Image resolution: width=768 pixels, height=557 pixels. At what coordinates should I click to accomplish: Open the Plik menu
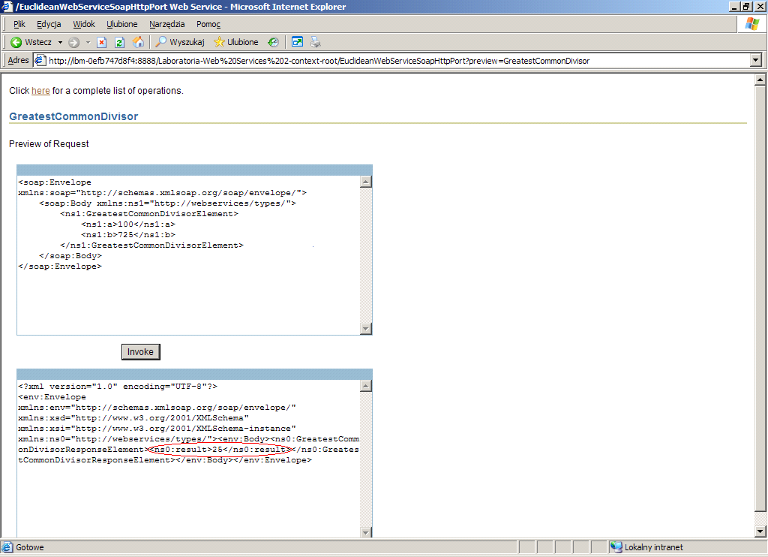(19, 24)
